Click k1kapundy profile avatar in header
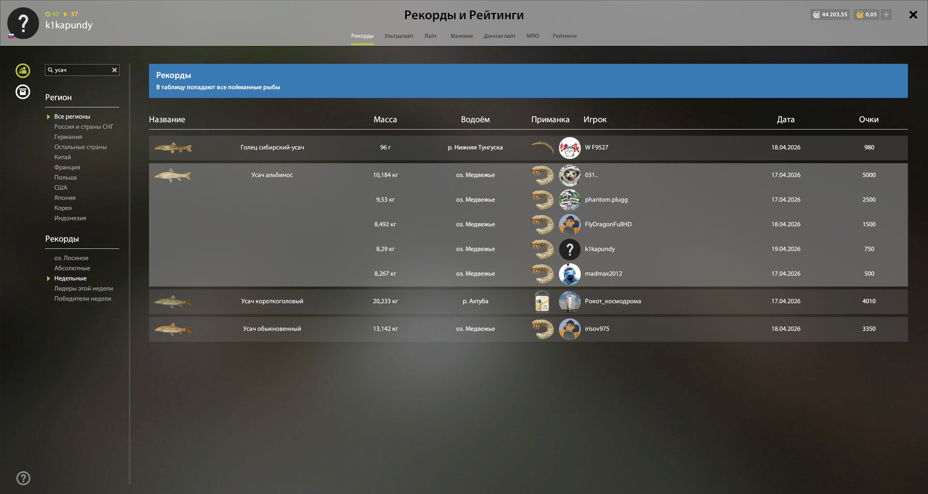Screen dimensions: 928x494 click(x=23, y=23)
